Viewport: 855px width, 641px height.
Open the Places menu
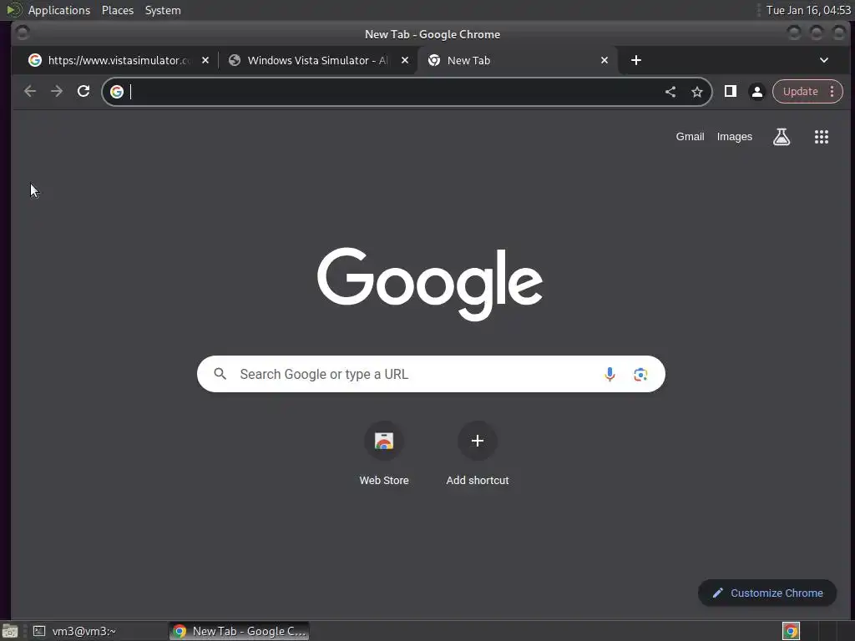pyautogui.click(x=117, y=10)
